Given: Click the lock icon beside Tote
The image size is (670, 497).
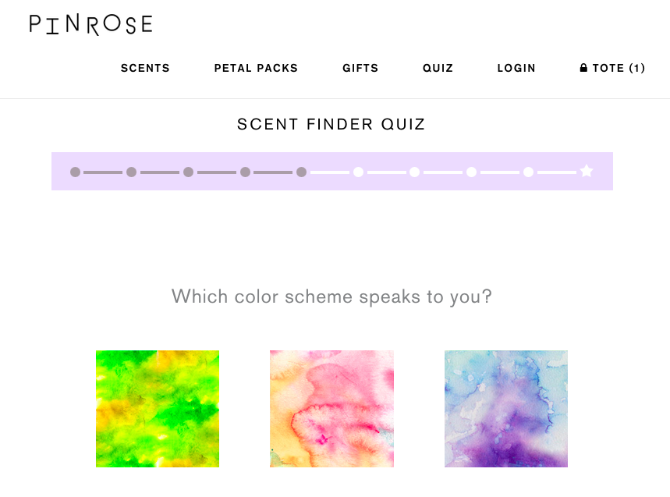Looking at the screenshot, I should 583,68.
